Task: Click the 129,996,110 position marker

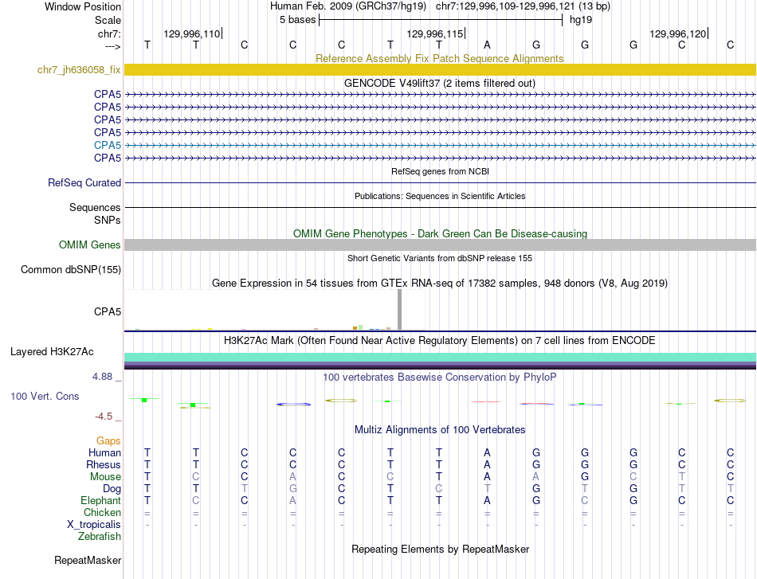Action: tap(192, 33)
